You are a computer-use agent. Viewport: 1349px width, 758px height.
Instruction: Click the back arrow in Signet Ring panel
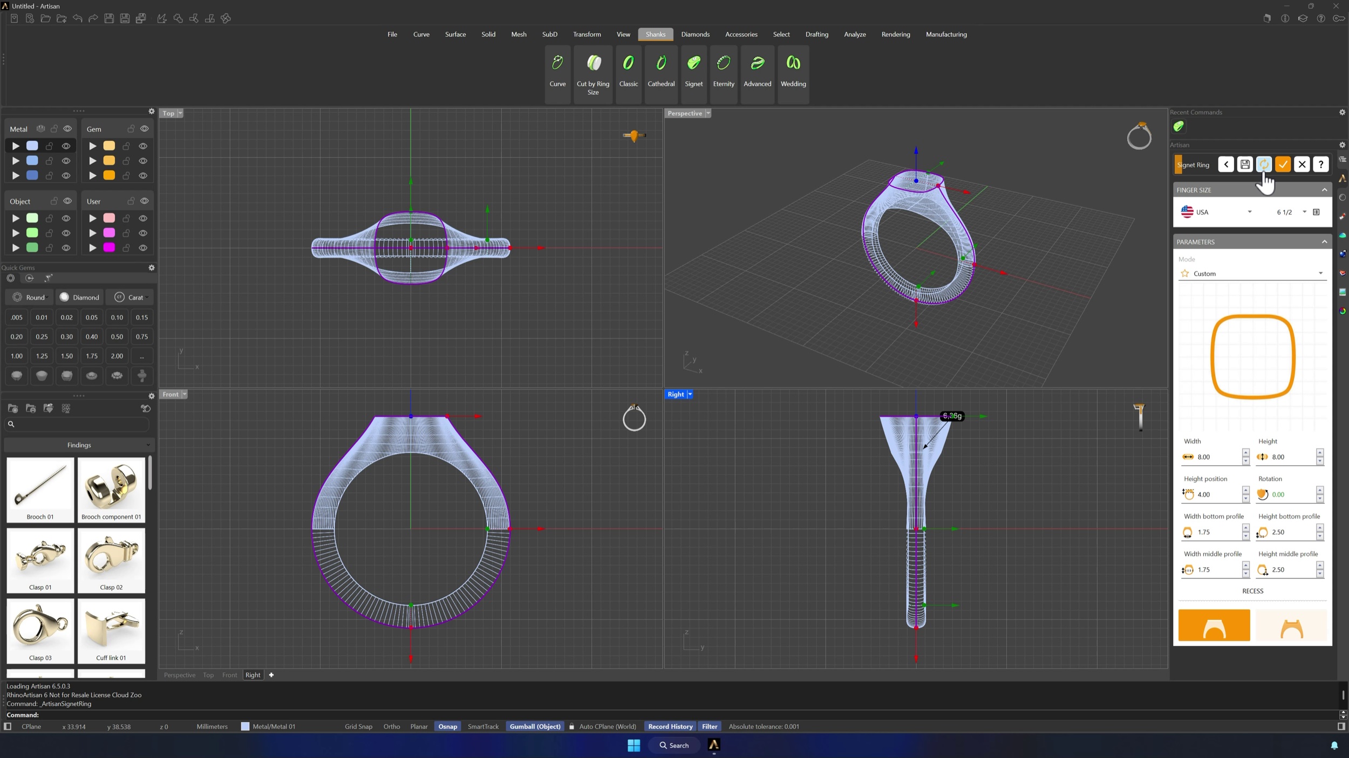click(x=1226, y=164)
